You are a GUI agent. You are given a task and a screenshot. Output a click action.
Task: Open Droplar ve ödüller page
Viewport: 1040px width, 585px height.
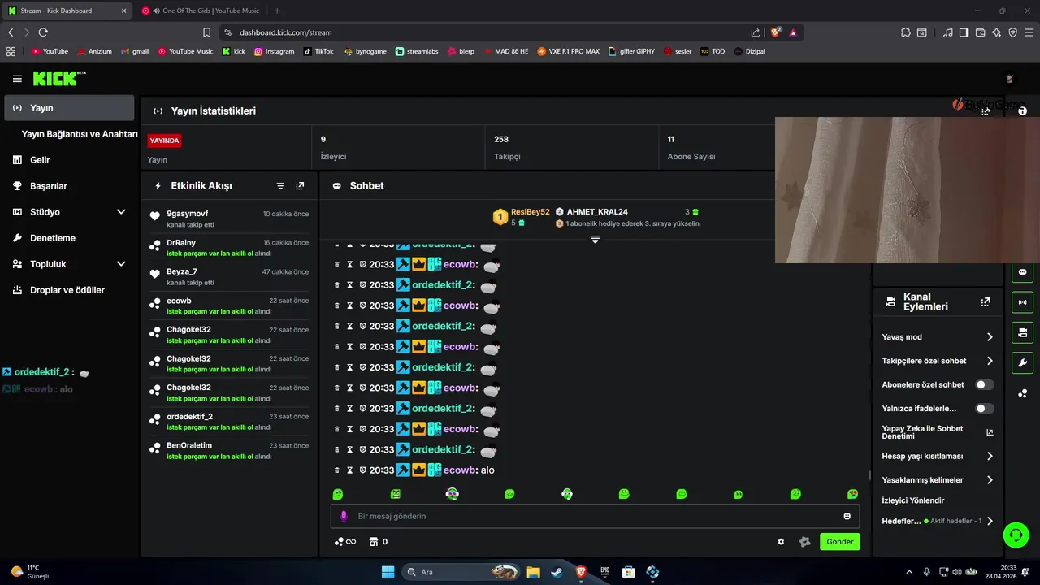pos(69,290)
